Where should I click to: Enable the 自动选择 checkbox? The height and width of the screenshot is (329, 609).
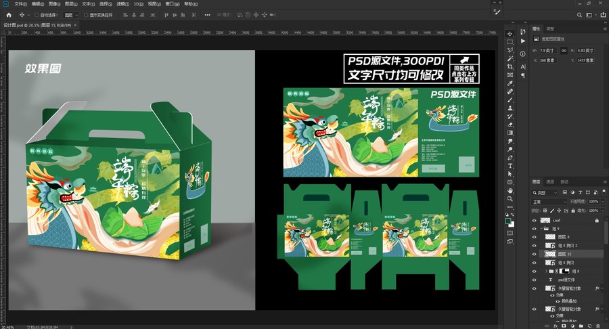tap(37, 15)
